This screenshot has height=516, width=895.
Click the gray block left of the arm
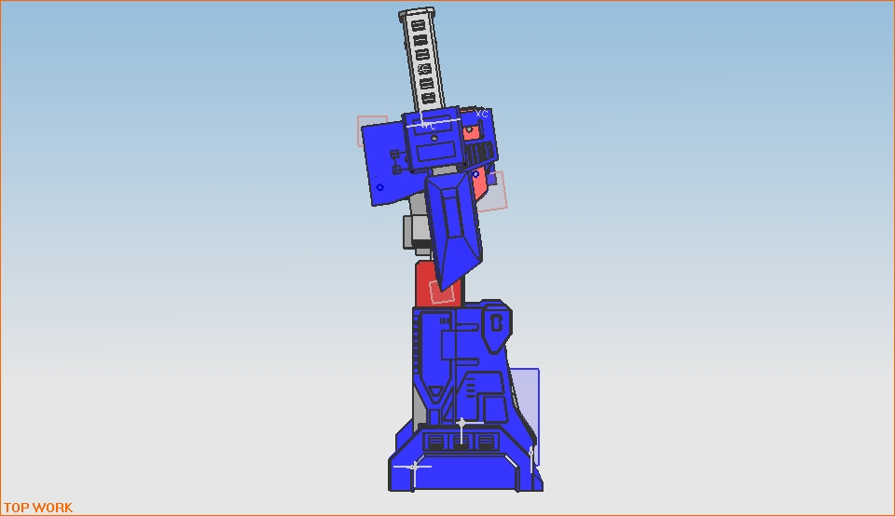tap(412, 230)
